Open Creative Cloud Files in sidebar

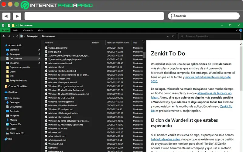point(18,86)
